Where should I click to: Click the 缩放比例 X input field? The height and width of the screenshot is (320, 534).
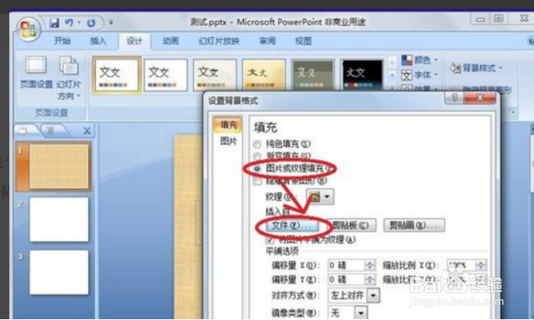tap(462, 265)
